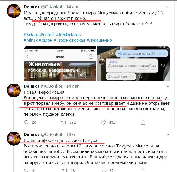Image resolution: width=177 pixels, height=172 pixels.
Task: Retweet the post with 18 retweets
Action: (65, 170)
